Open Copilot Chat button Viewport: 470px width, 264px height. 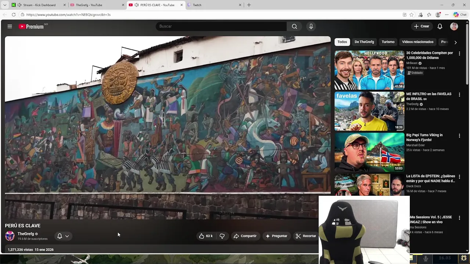[460, 15]
